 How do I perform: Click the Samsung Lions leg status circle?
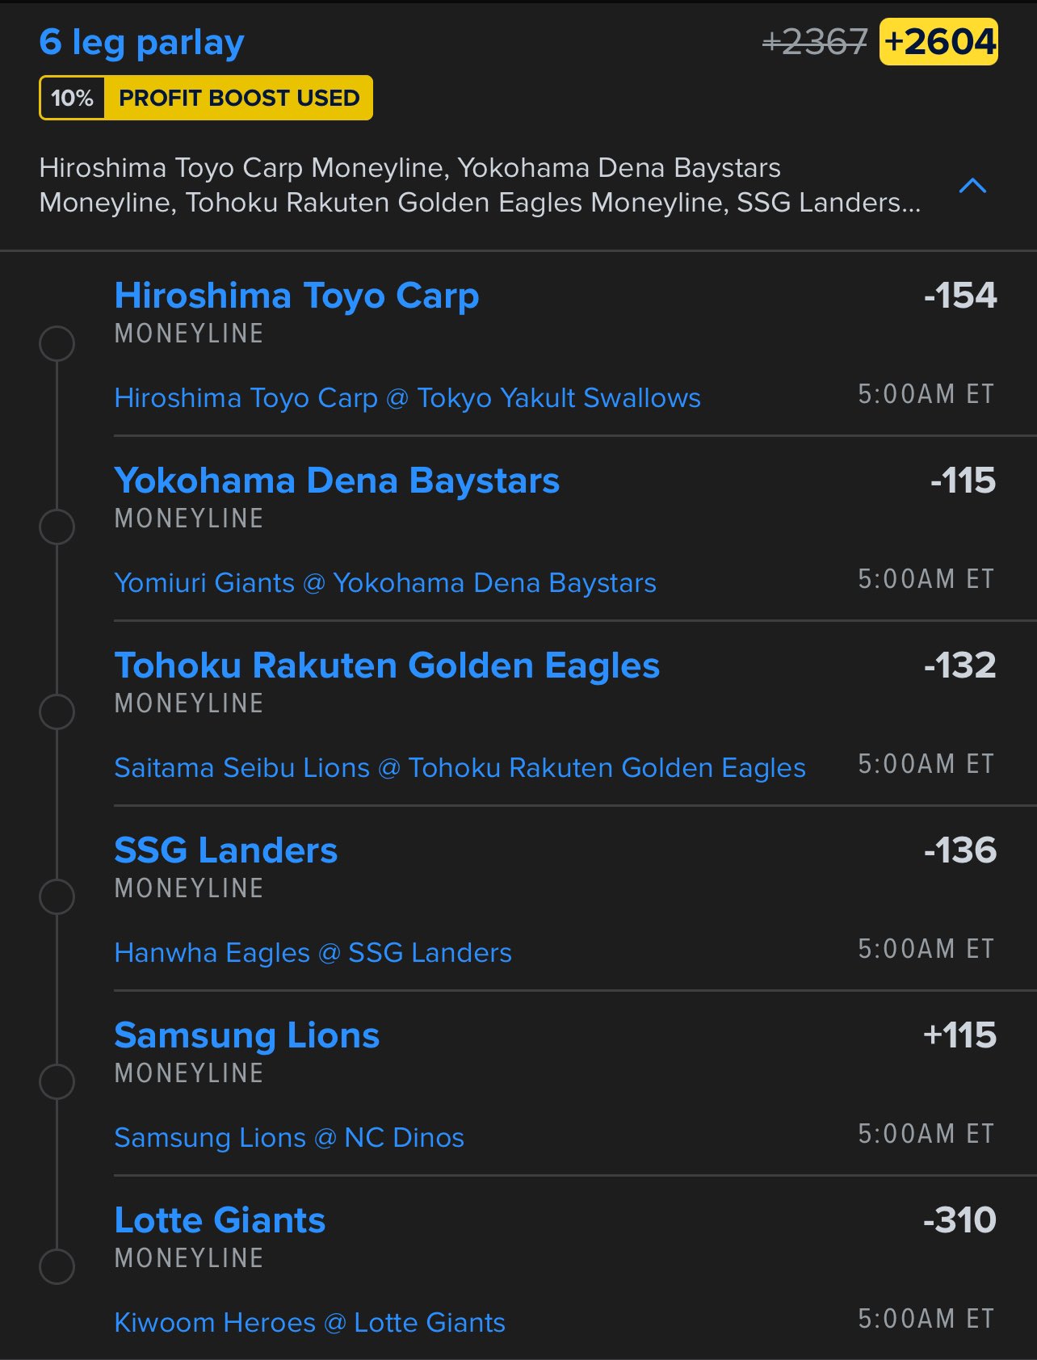click(57, 1081)
